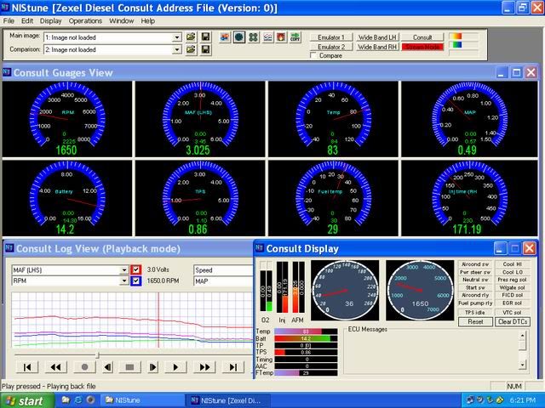The image size is (545, 408).
Task: Open the Display menu
Action: [50, 20]
